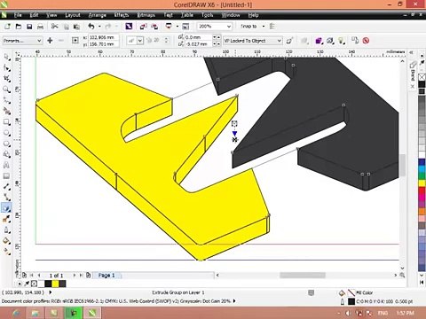426x319 pixels.
Task: Select the Text tool
Action: pyautogui.click(x=6, y=165)
